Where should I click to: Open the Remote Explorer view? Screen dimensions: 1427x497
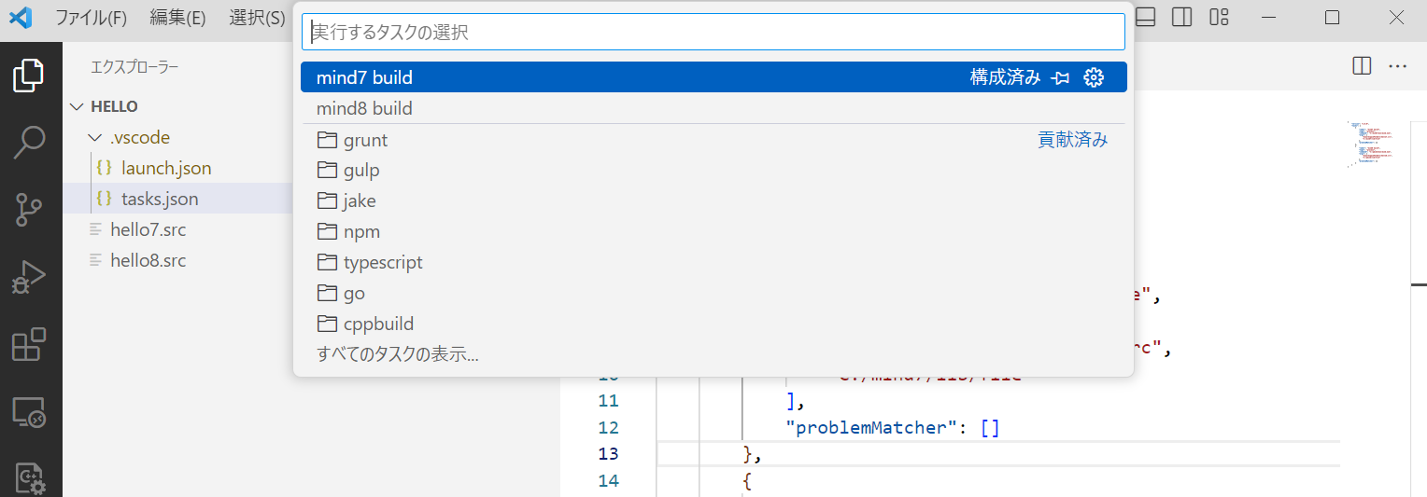[x=30, y=411]
